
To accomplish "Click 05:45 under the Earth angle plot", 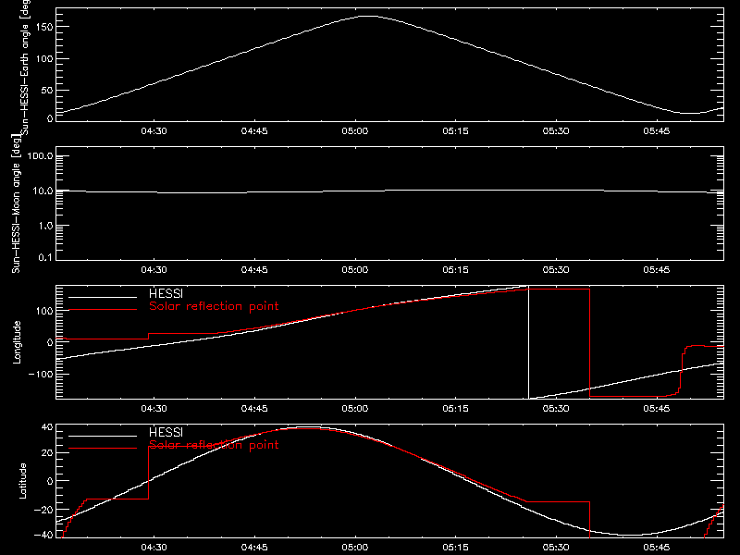I will click(x=657, y=131).
